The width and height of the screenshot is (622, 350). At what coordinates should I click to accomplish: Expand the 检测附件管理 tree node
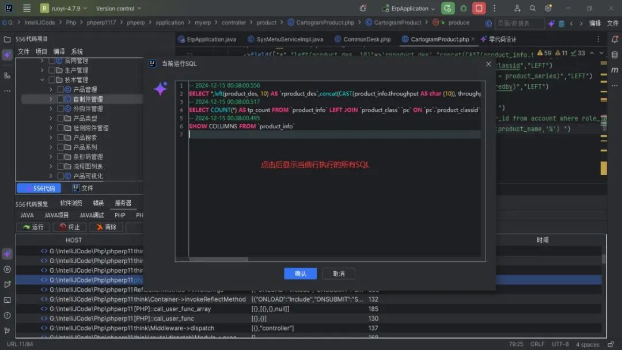[51, 128]
